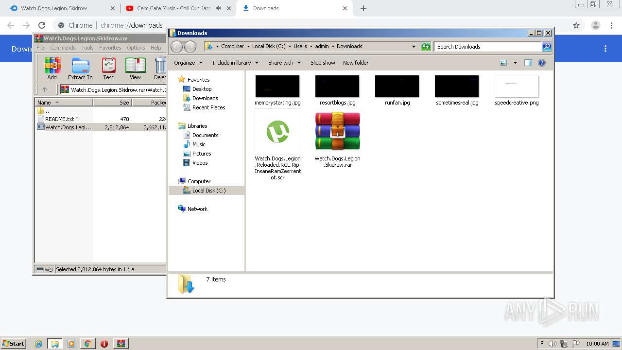
Task: Sort WinRAR list by Size column
Action: pyautogui.click(x=112, y=103)
